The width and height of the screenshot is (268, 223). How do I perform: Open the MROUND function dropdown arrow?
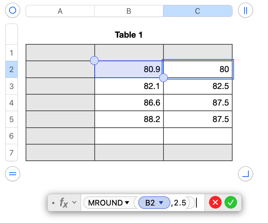pos(126,203)
